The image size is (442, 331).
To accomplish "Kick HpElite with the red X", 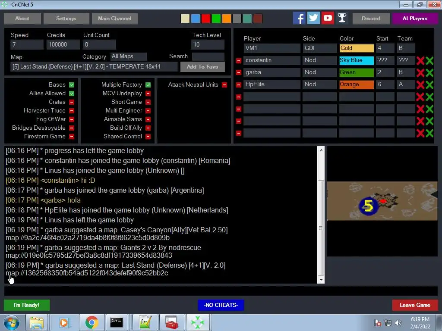I will 420,85.
